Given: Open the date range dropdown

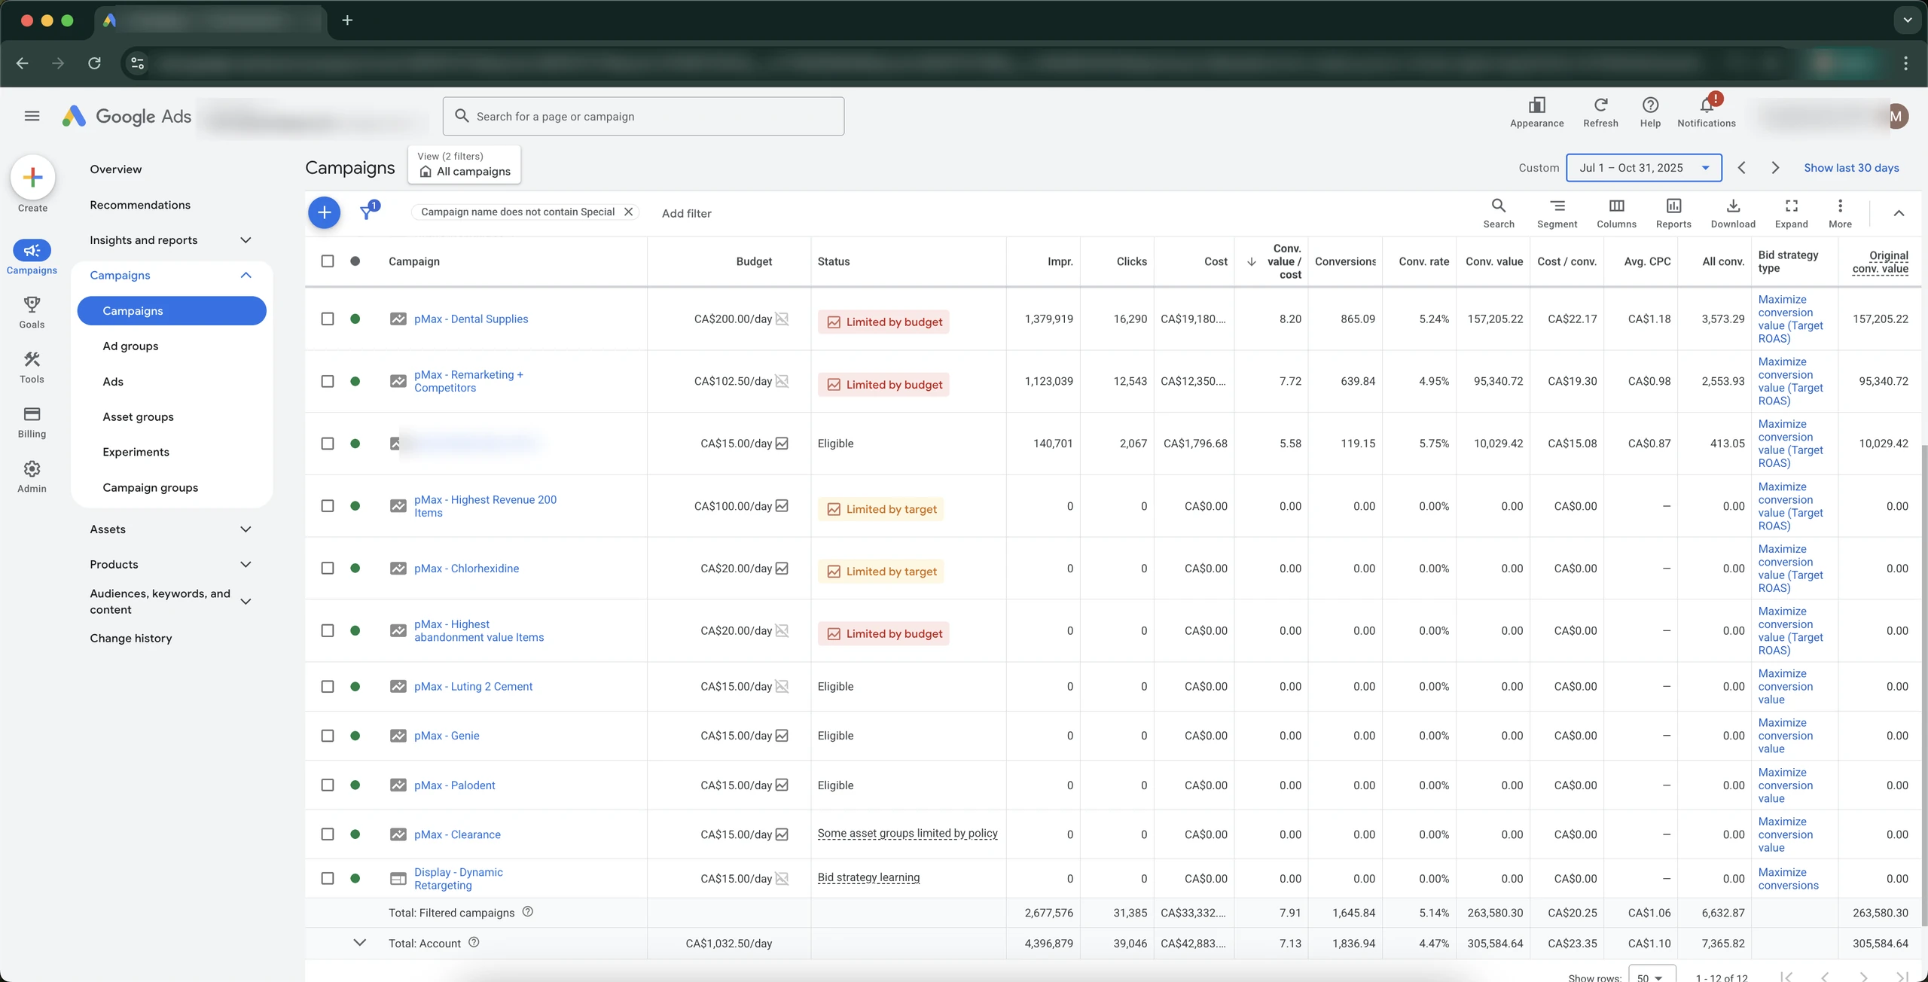Looking at the screenshot, I should pos(1643,168).
